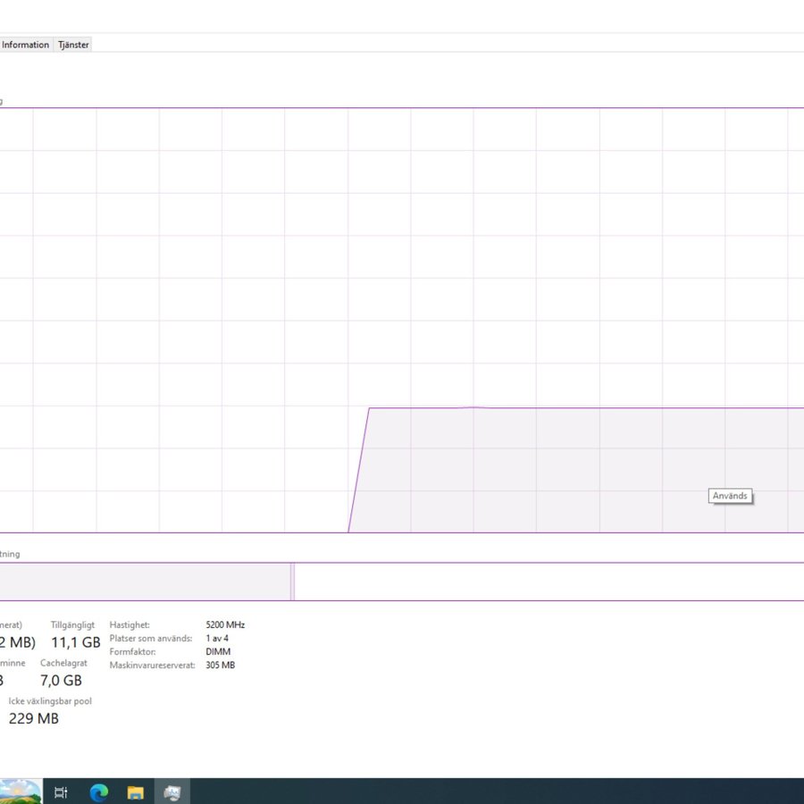Click the Task Manager taskbar icon

point(172,792)
